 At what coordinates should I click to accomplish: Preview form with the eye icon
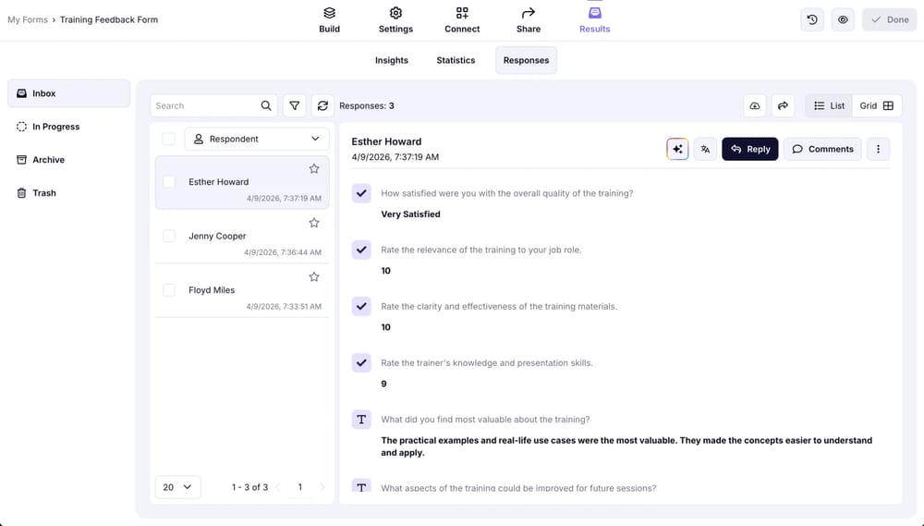843,19
